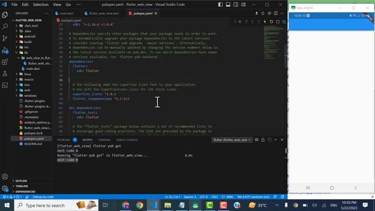Trigger Flutter hot reload lightning icon
Screen dimensions: 375x211
pyautogui.click(x=265, y=22)
